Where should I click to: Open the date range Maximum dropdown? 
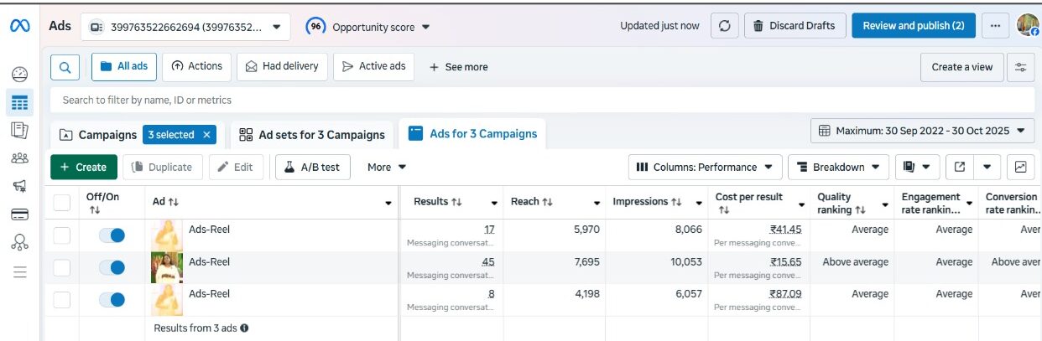(x=922, y=131)
